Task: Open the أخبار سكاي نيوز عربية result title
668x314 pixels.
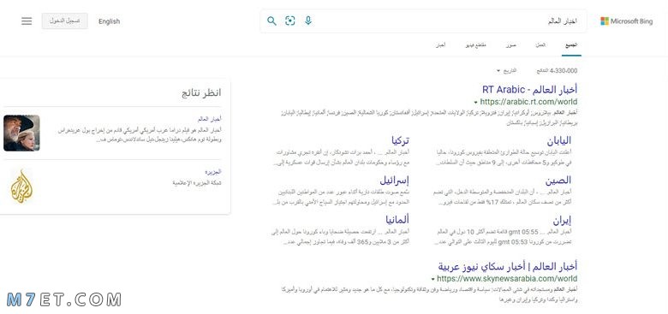Action: tap(508, 267)
